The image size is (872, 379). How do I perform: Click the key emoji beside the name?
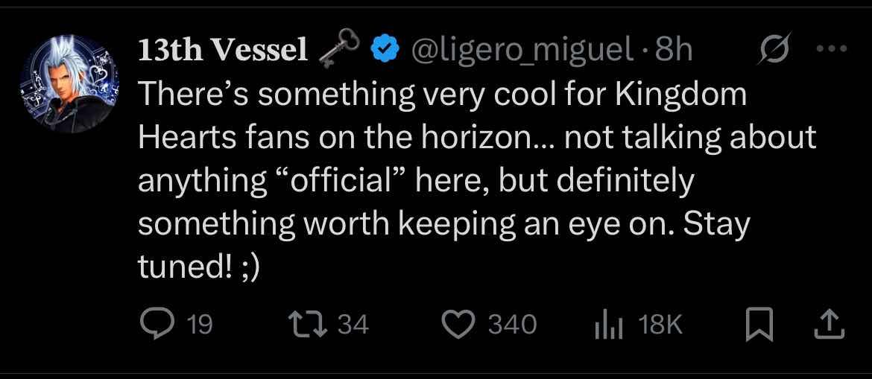[x=339, y=51]
